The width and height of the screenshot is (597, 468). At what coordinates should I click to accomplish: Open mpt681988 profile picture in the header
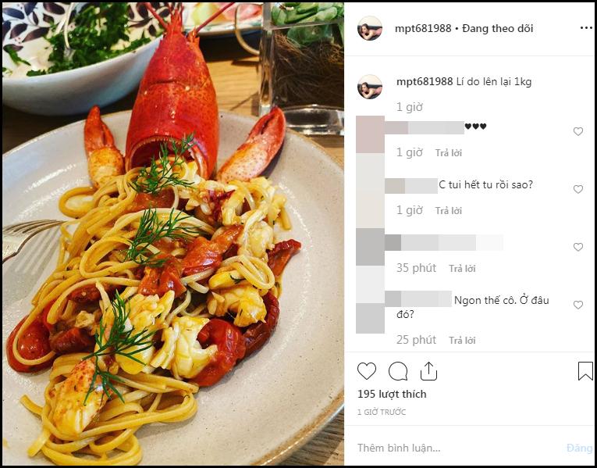[369, 28]
